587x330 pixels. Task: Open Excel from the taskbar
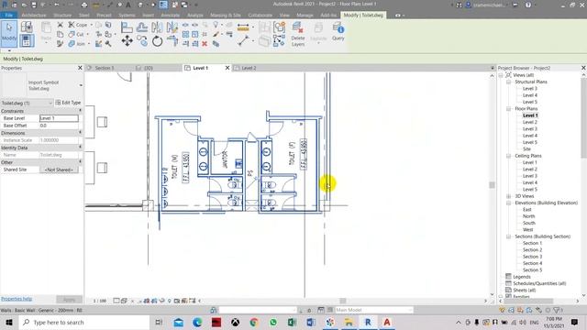pyautogui.click(x=292, y=322)
